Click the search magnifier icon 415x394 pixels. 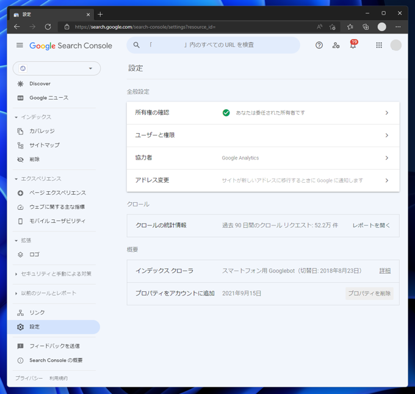tap(136, 45)
